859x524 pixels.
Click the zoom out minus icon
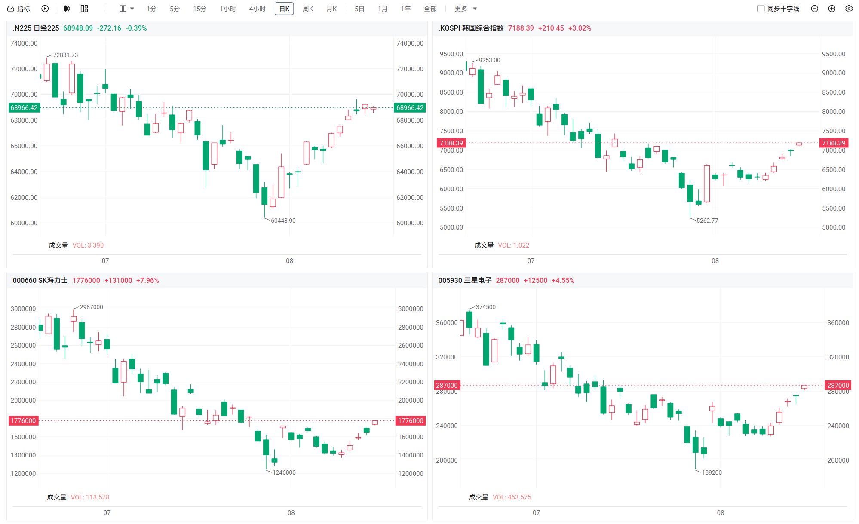point(814,9)
